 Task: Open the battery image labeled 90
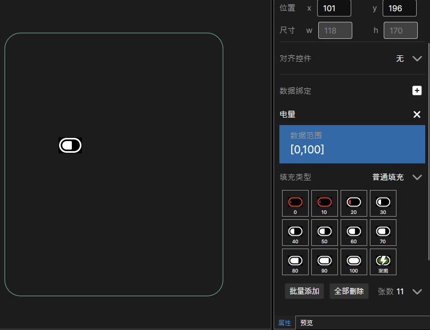pyautogui.click(x=325, y=262)
